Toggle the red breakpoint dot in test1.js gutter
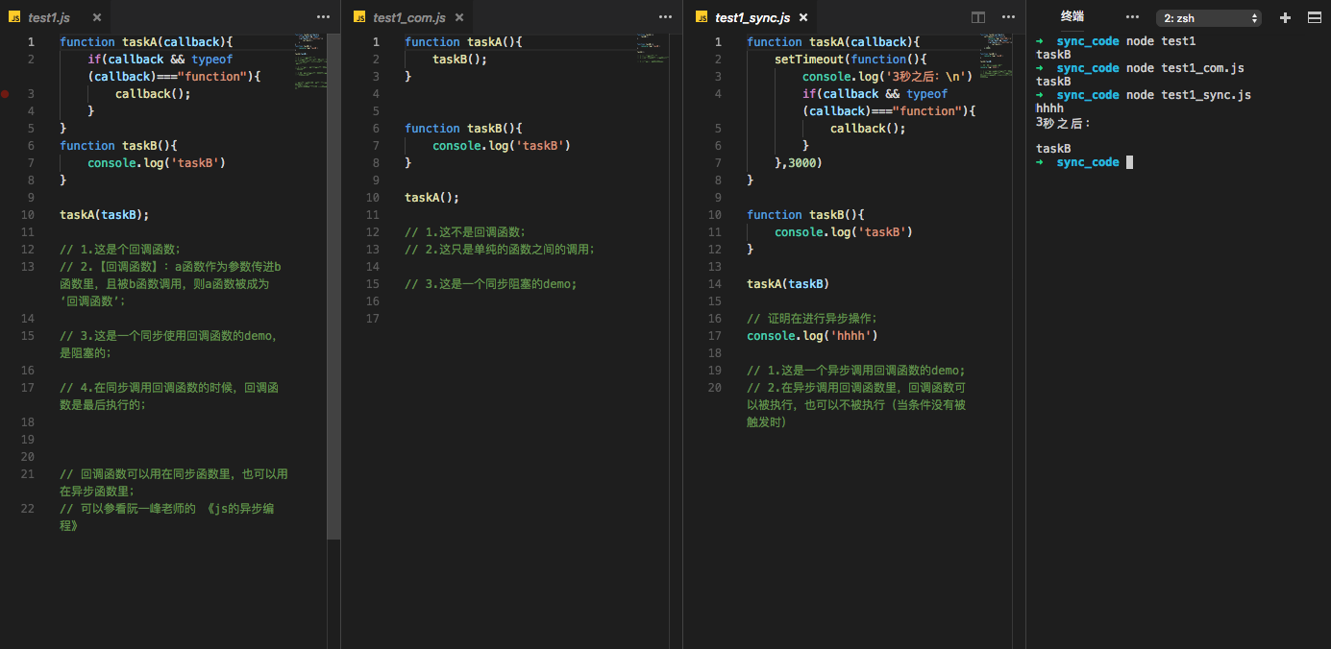1331x649 pixels. pos(5,93)
